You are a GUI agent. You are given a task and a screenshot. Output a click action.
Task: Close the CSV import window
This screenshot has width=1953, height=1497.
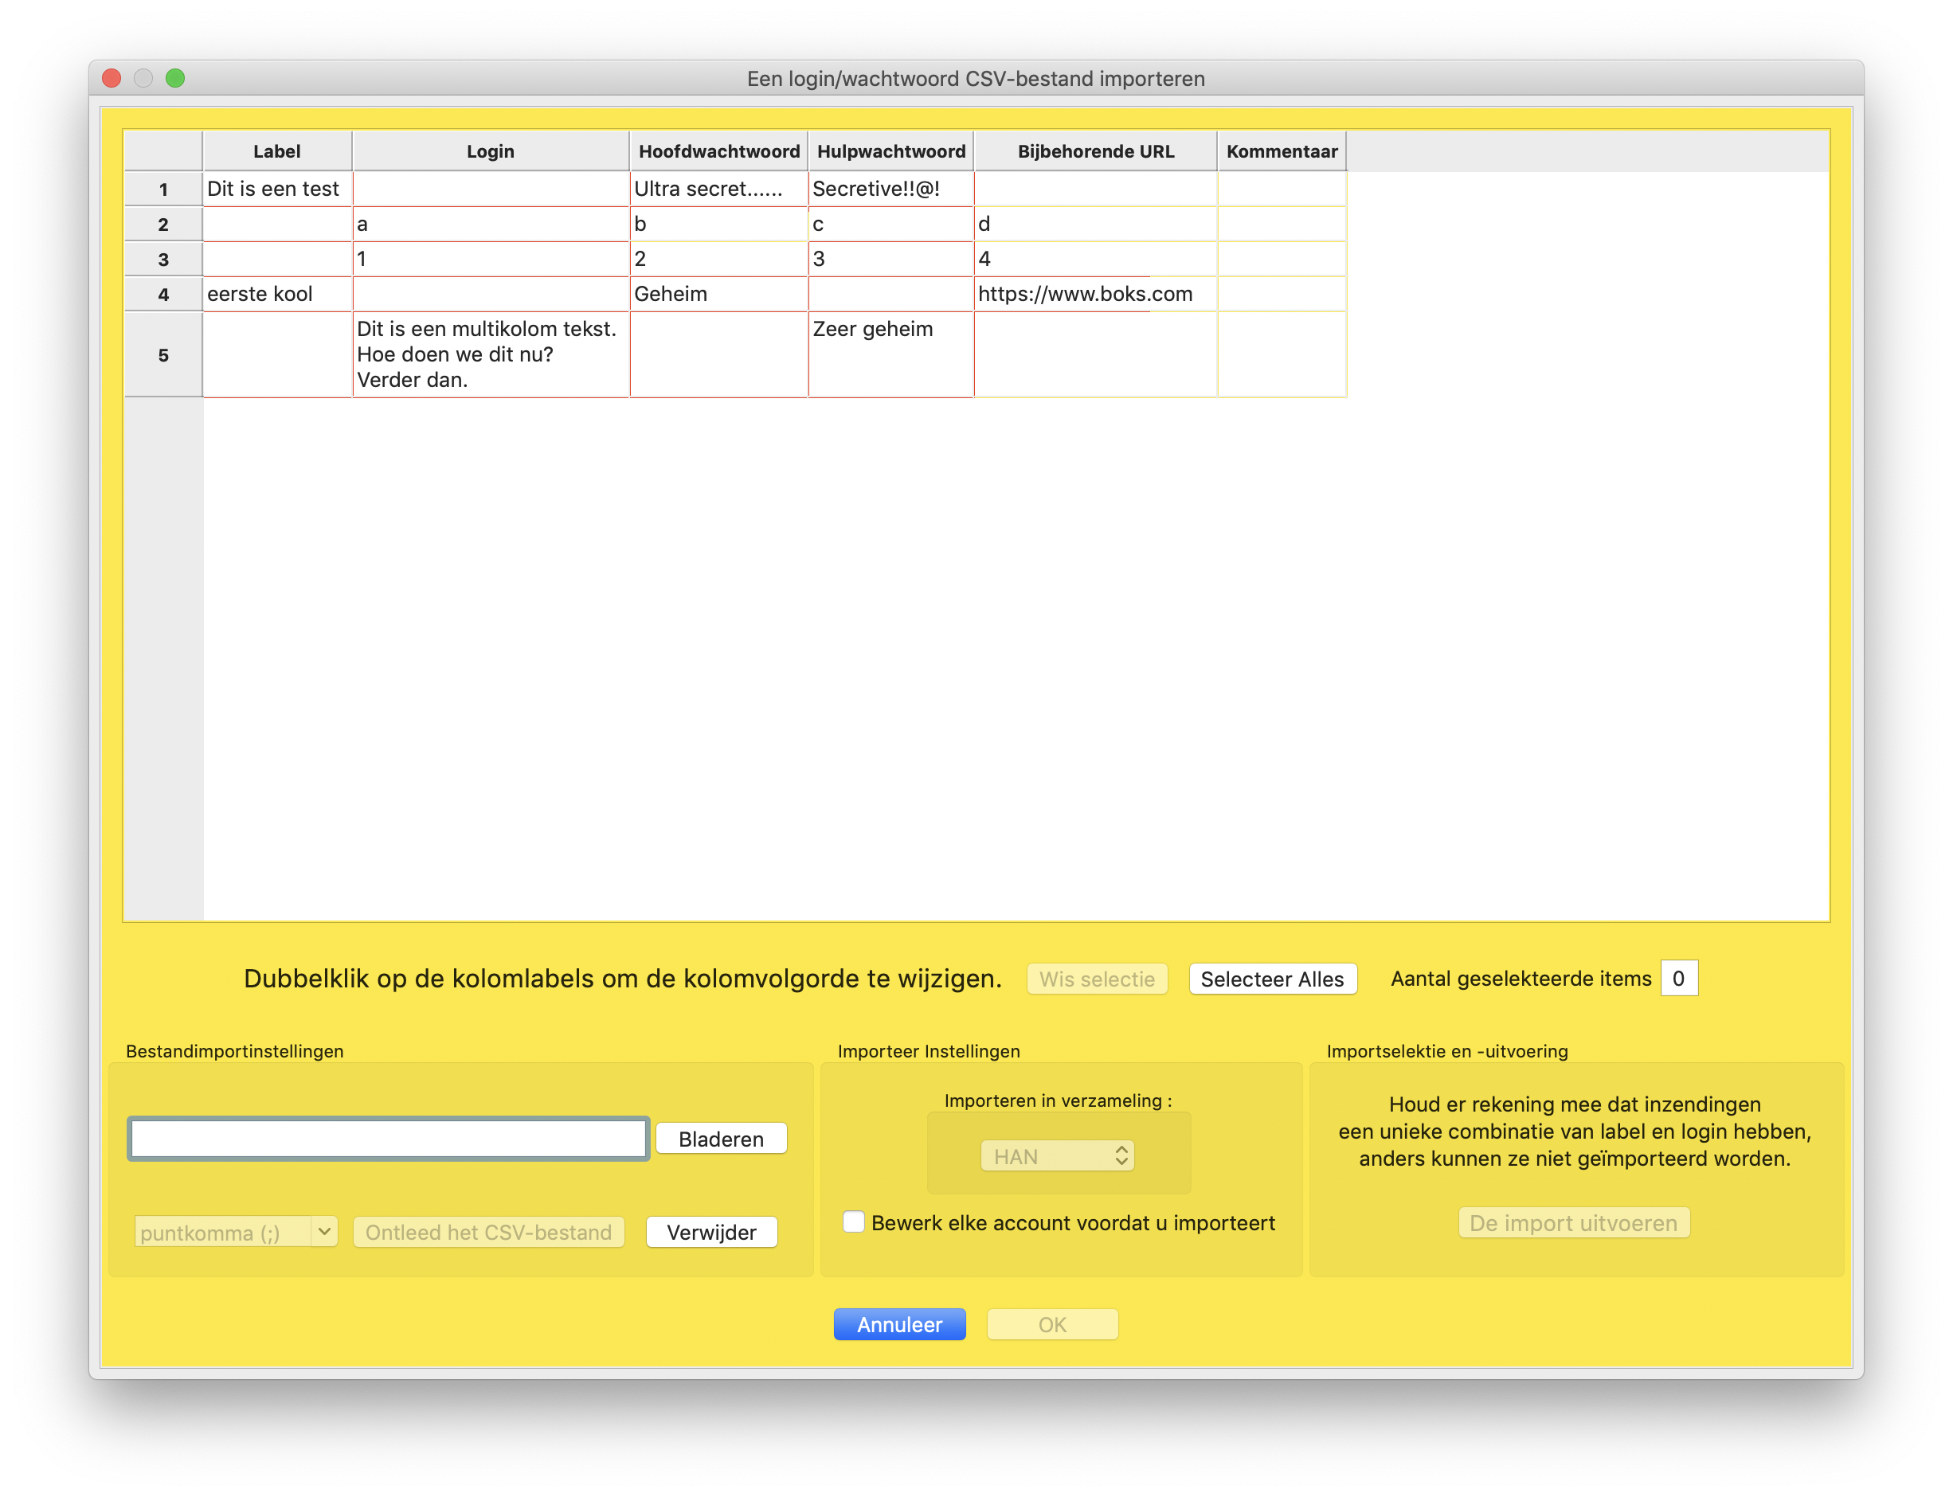tap(112, 78)
